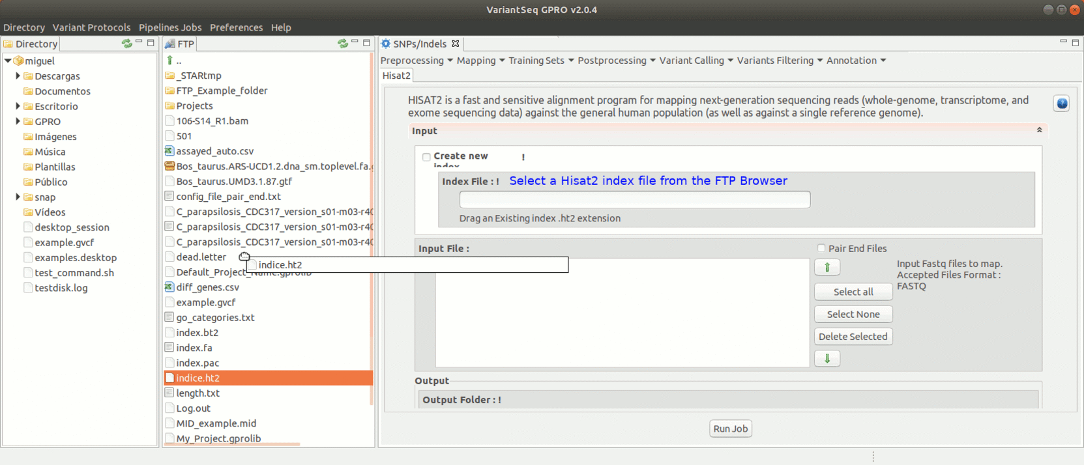1084x465 pixels.
Task: Open the Variant Protocols menu
Action: pyautogui.click(x=91, y=27)
